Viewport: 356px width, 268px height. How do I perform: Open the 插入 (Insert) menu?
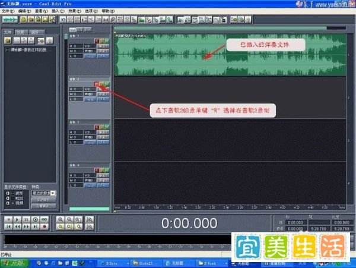pos(58,11)
